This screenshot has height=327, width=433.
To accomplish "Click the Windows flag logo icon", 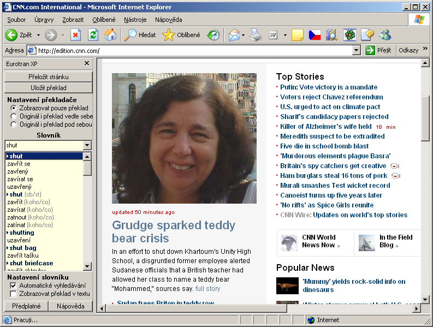I will pos(419,20).
